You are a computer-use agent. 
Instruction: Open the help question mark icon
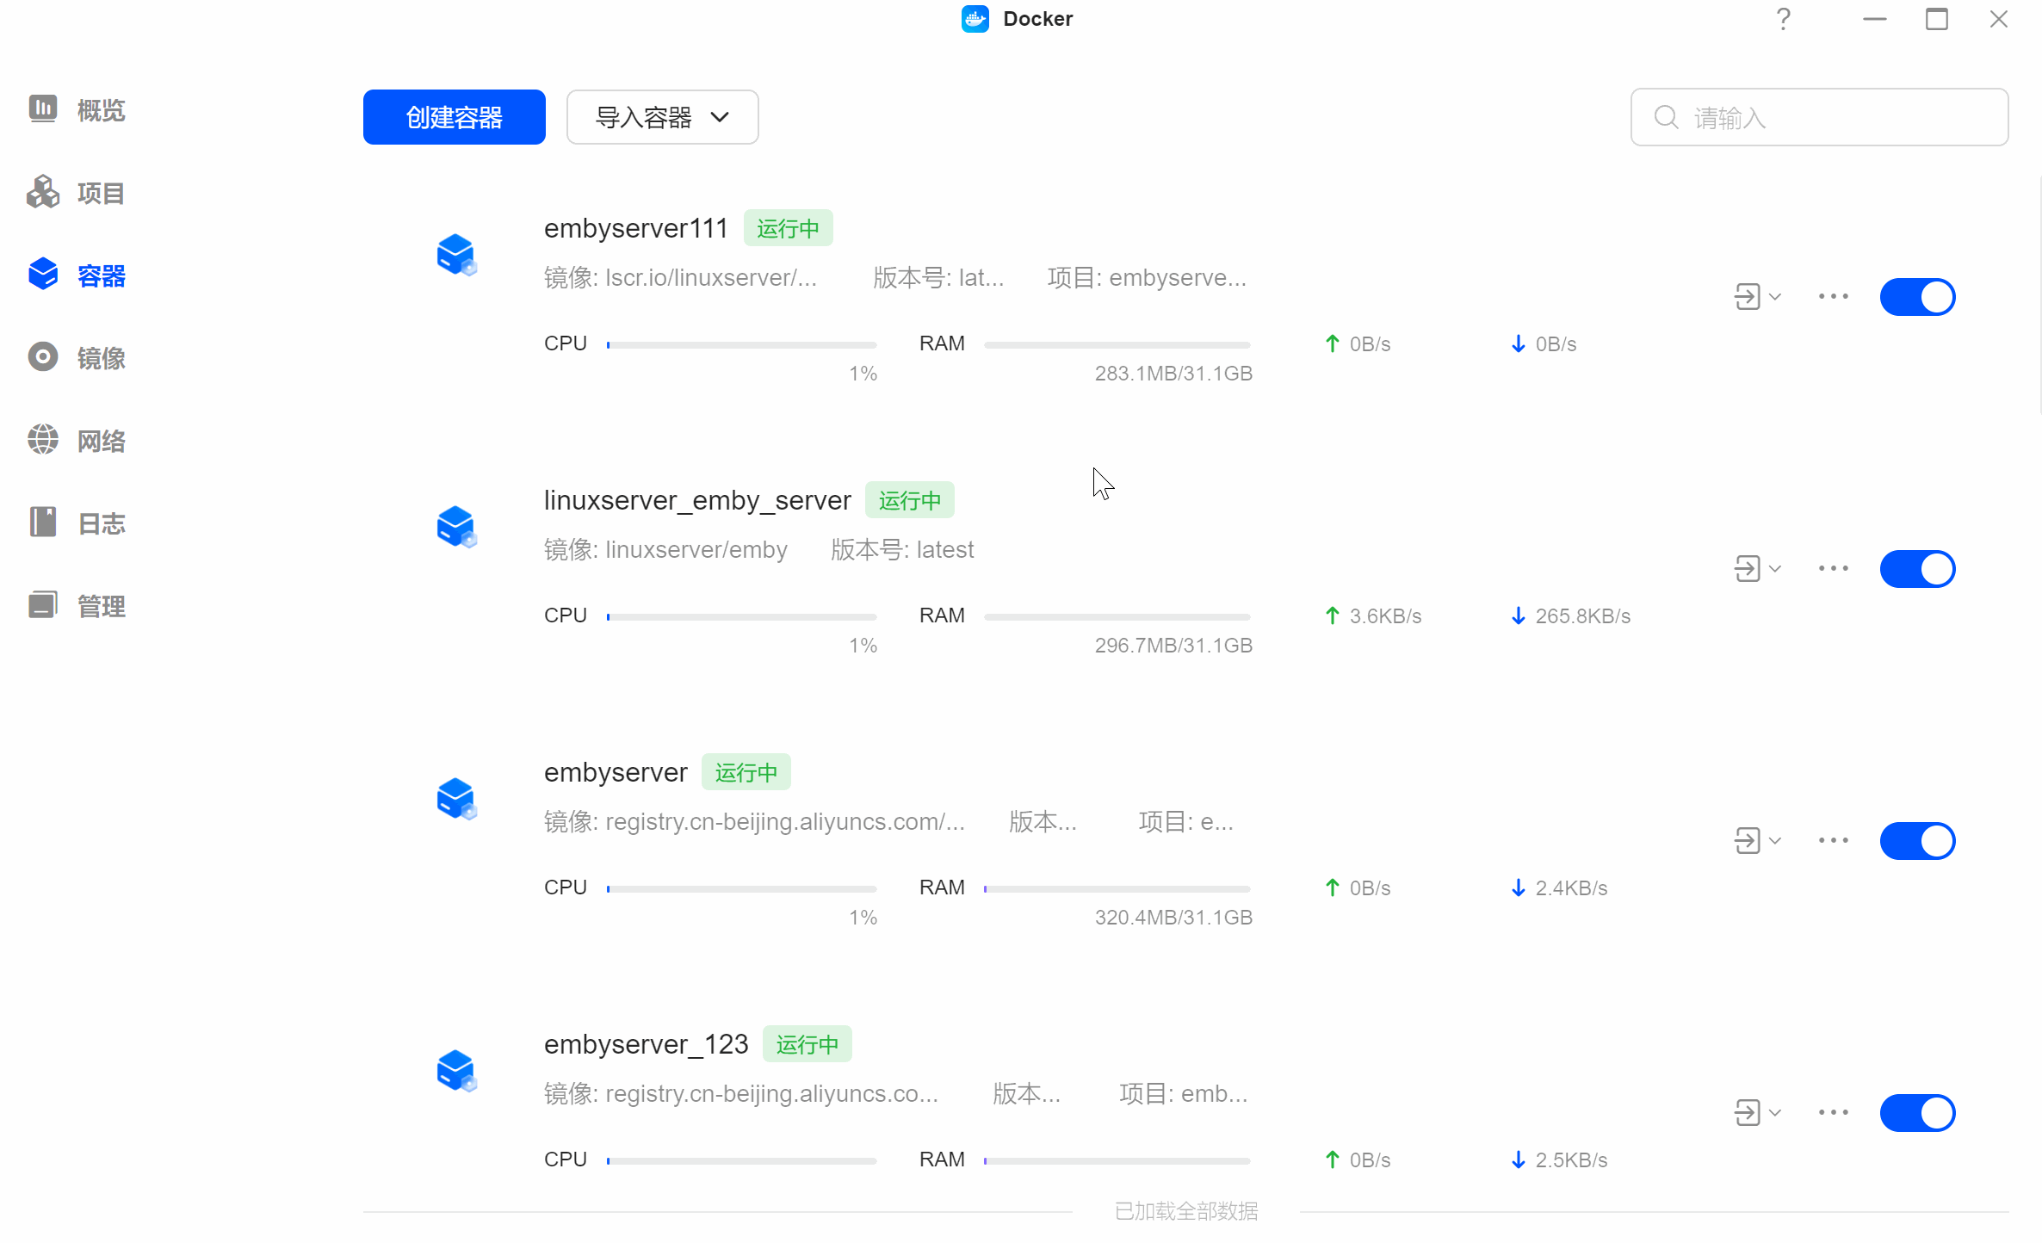[1784, 19]
